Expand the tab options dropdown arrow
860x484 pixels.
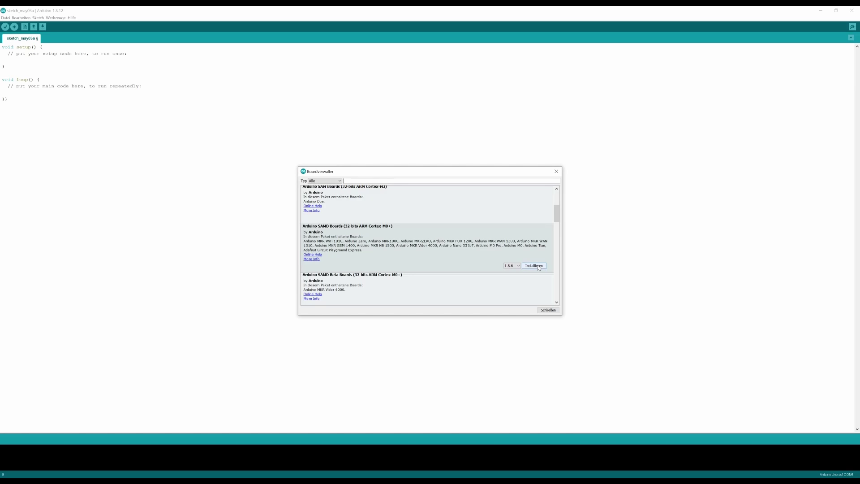coord(851,38)
